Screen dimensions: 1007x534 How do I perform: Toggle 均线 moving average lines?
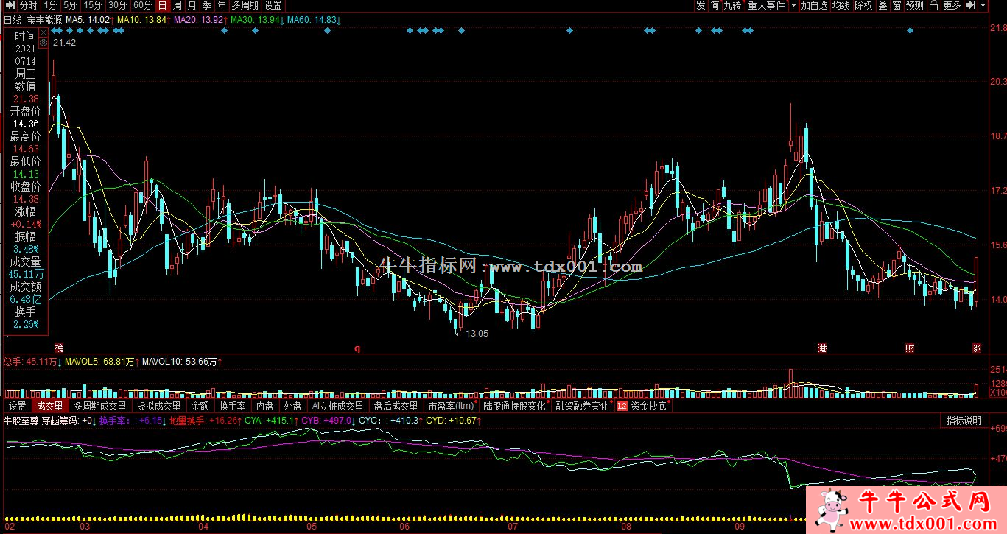click(841, 5)
